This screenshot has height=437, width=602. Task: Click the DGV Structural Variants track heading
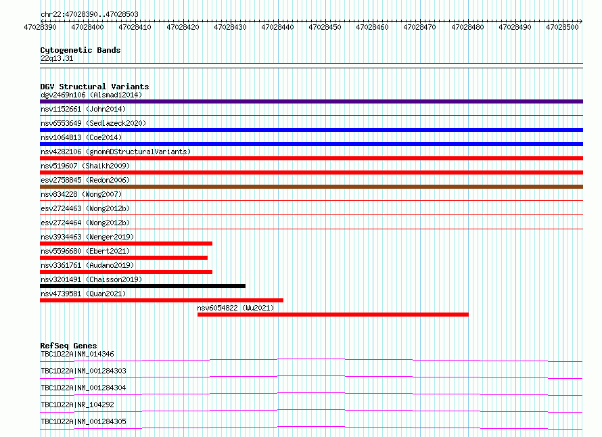click(95, 87)
